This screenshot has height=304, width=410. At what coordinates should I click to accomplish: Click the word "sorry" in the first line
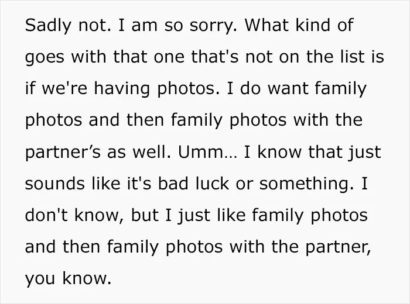coord(213,26)
